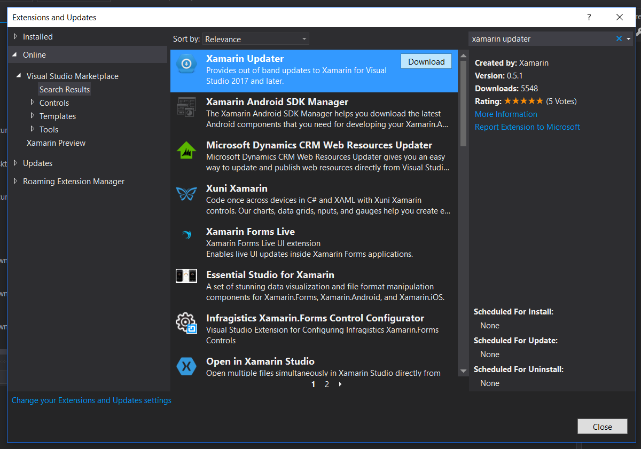Open the Sort by Relevance dropdown
The height and width of the screenshot is (449, 641).
pos(256,39)
